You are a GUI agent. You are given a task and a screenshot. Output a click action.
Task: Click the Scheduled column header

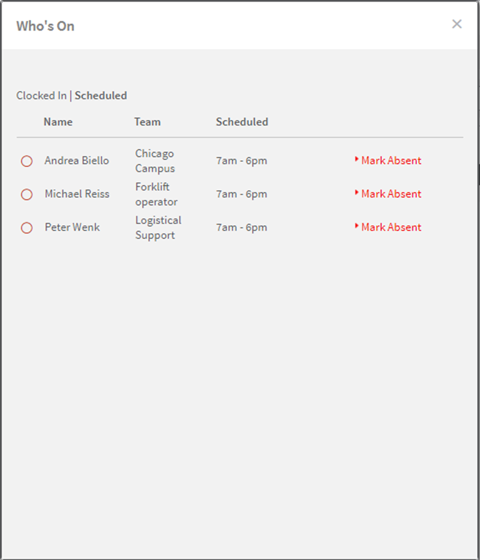pyautogui.click(x=242, y=122)
